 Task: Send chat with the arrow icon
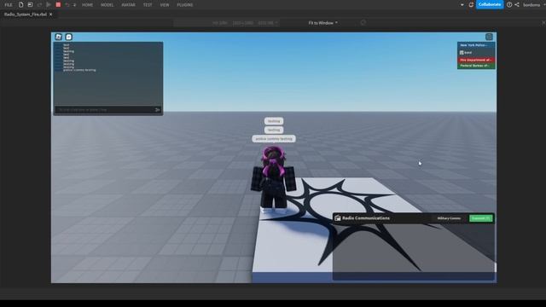point(157,110)
